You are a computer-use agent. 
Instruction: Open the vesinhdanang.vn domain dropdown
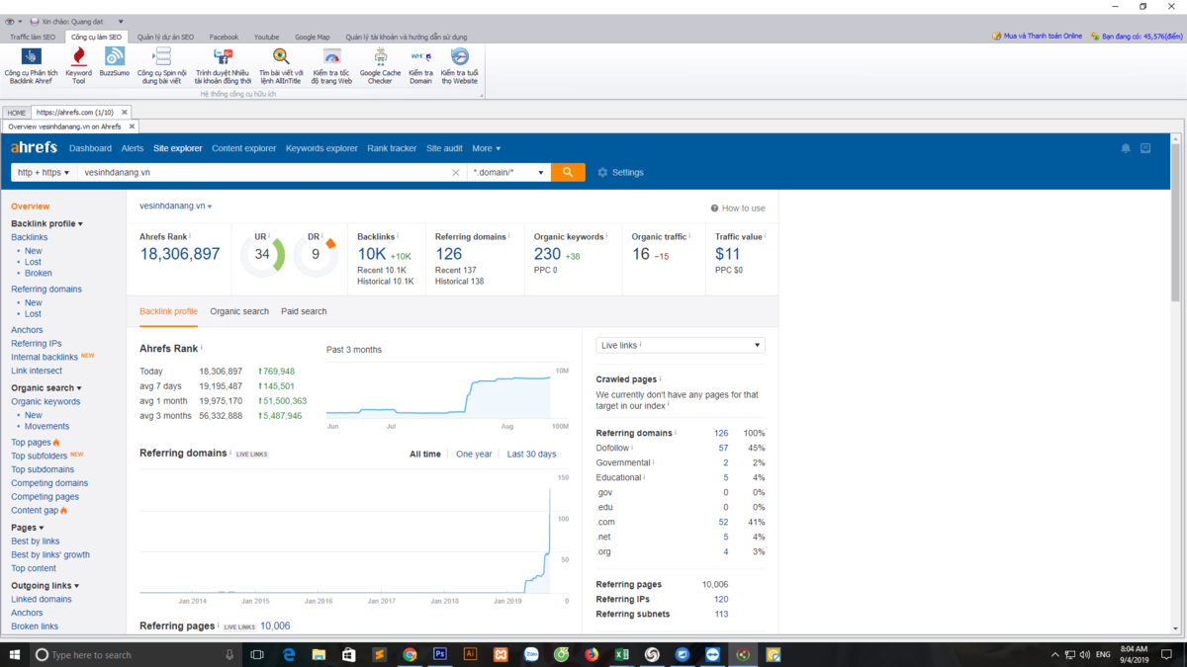176,206
